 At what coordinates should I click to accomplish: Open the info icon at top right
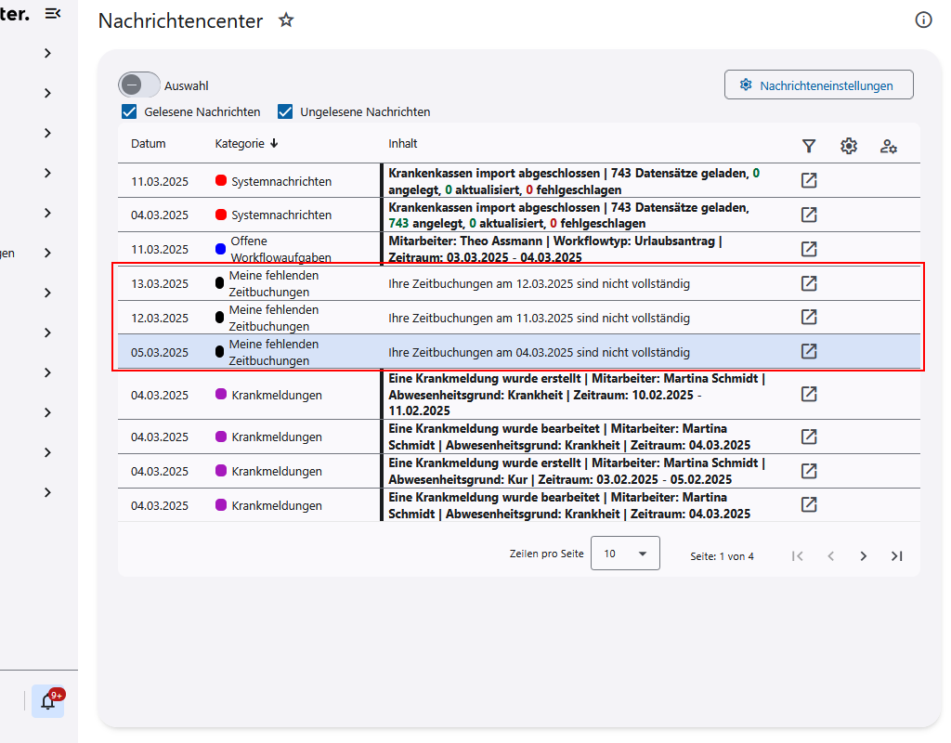click(x=923, y=20)
